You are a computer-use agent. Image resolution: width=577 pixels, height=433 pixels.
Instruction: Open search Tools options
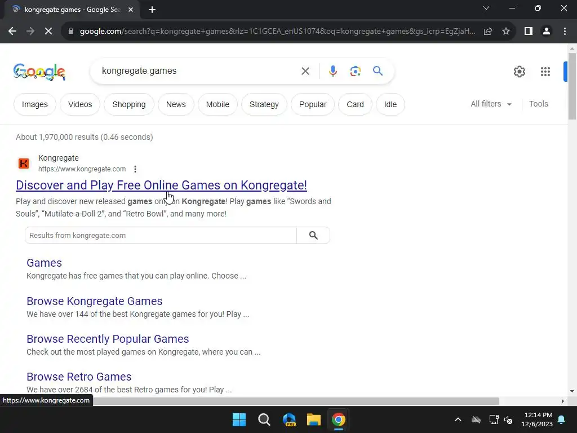(x=538, y=104)
